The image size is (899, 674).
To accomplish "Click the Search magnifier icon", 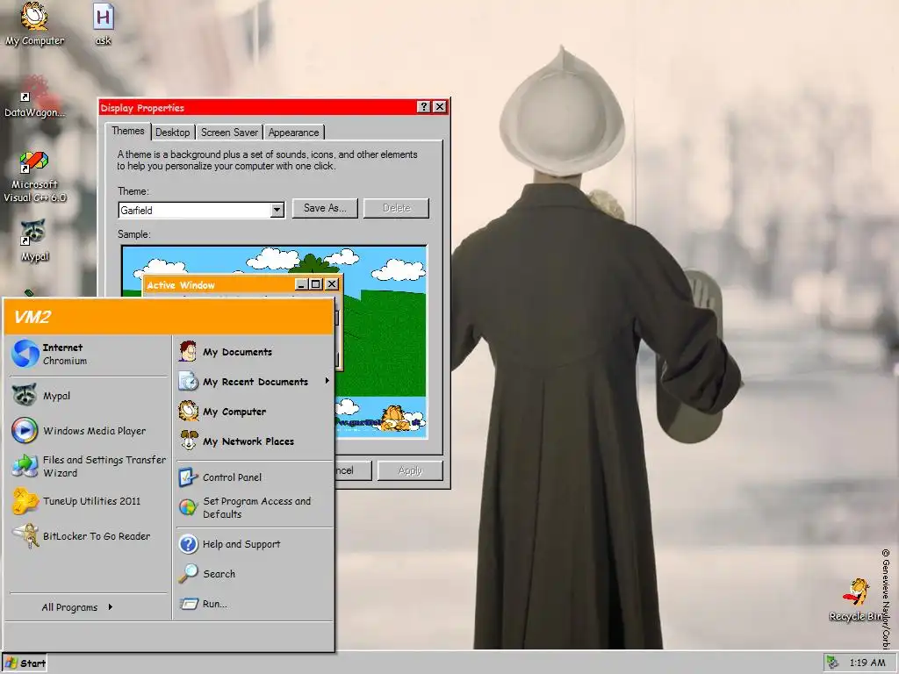I will pos(188,573).
